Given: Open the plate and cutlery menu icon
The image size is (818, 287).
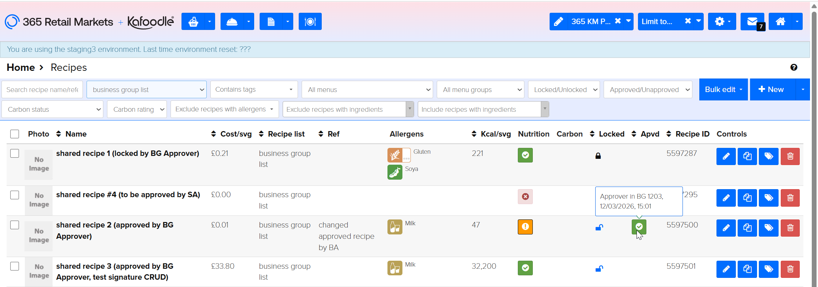Looking at the screenshot, I should tap(310, 22).
